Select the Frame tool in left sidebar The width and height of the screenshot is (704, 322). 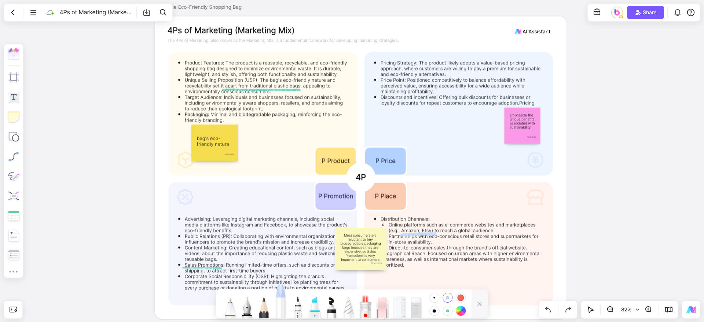pos(14,77)
